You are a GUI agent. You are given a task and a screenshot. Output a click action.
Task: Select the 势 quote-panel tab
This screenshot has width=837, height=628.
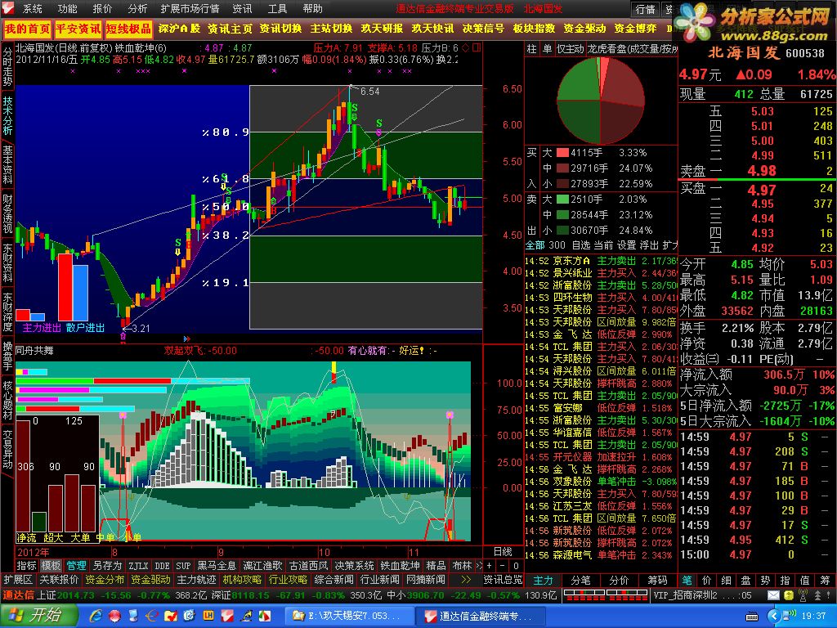(x=765, y=580)
